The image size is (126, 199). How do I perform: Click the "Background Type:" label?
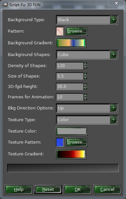26,20
